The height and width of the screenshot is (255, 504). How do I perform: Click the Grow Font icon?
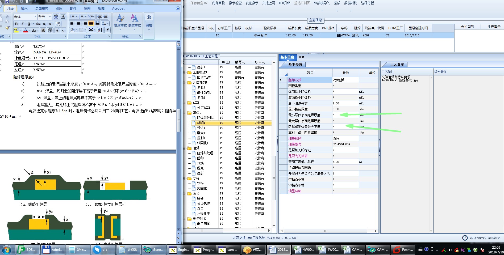point(57,30)
